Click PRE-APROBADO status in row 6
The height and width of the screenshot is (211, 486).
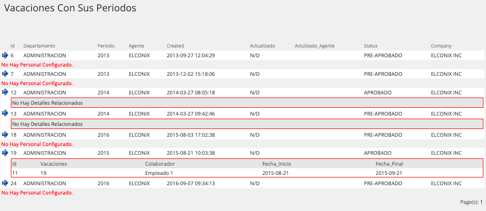pyautogui.click(x=383, y=56)
